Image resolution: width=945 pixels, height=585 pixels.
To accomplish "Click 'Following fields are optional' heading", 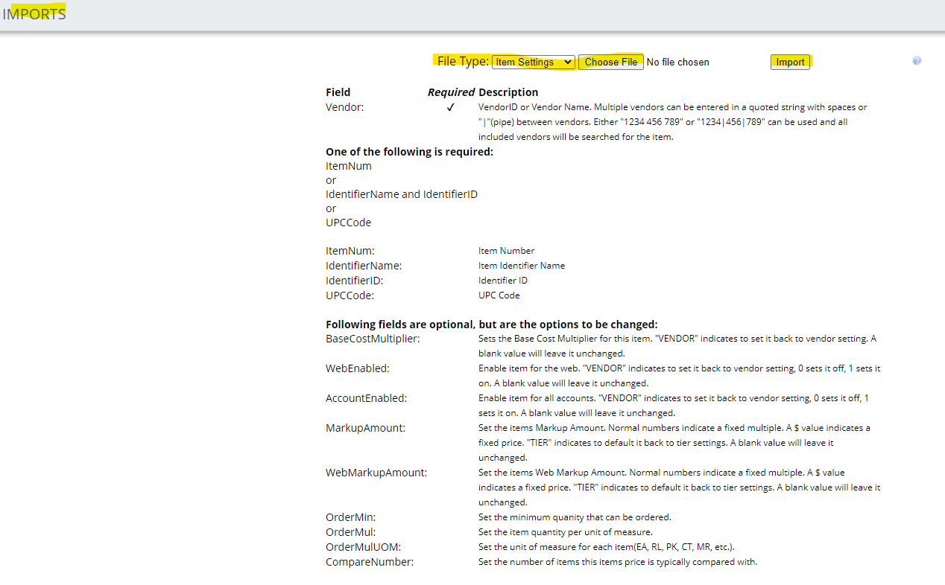I will tap(492, 325).
